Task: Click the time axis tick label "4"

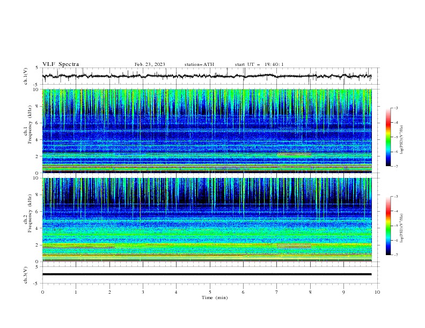Action: [176, 292]
